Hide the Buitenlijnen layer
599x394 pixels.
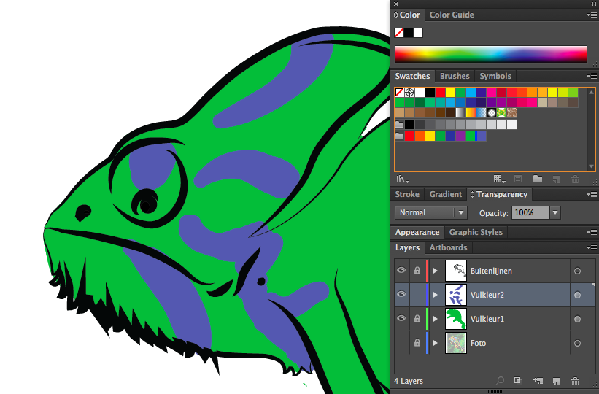click(401, 271)
